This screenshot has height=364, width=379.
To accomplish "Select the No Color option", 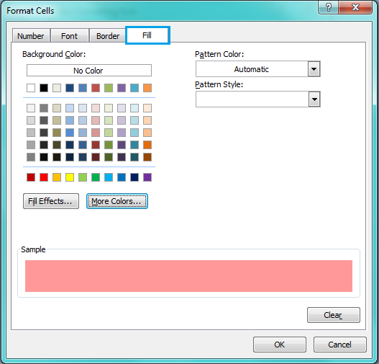I will tap(89, 71).
